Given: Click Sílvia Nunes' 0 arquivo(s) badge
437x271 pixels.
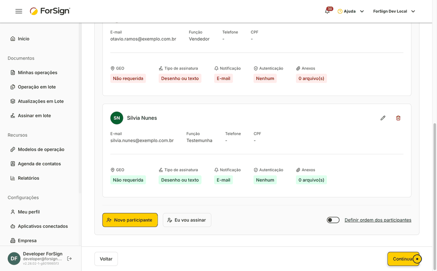Looking at the screenshot, I should click(x=311, y=180).
